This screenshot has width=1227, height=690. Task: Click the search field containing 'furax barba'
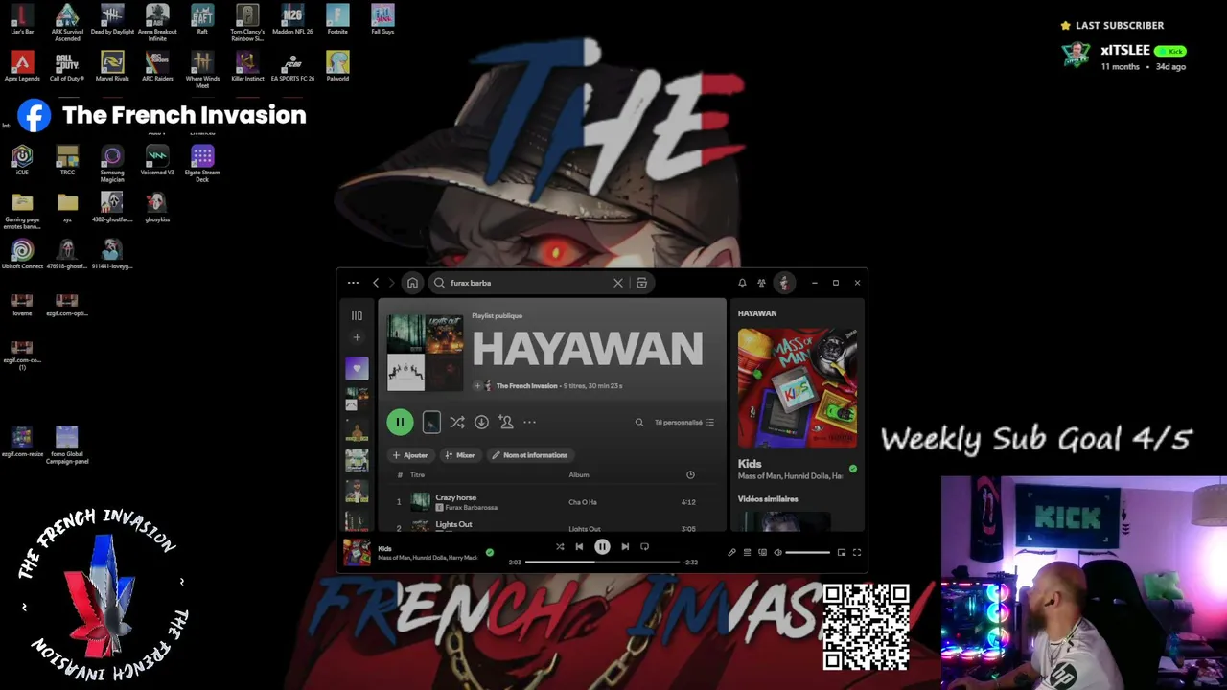click(527, 283)
